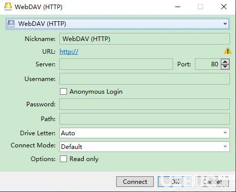Click the Cancel button

point(212,182)
